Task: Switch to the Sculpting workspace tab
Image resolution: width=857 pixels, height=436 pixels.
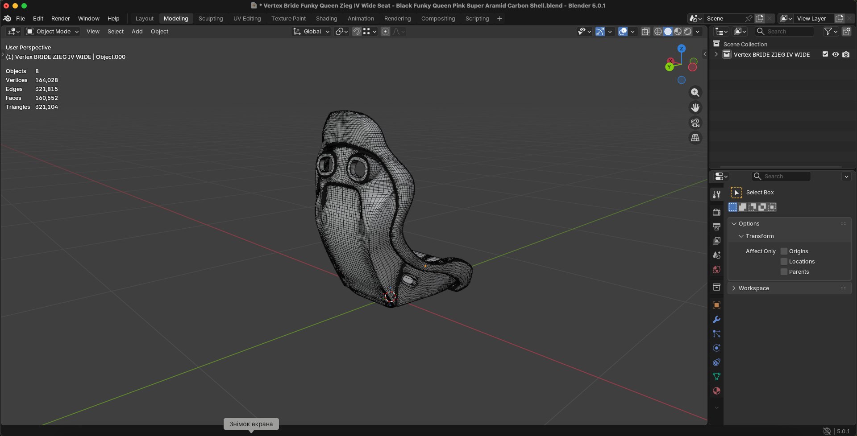Action: [x=211, y=18]
